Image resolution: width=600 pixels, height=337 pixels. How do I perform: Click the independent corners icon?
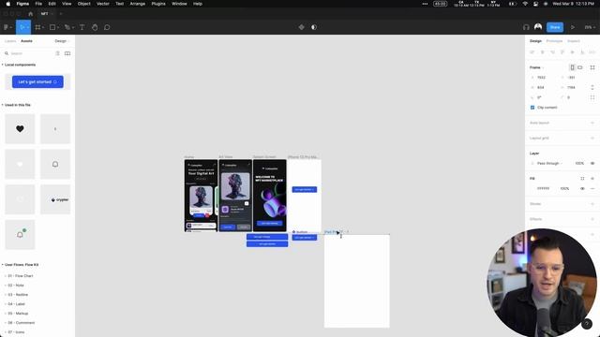click(x=592, y=97)
